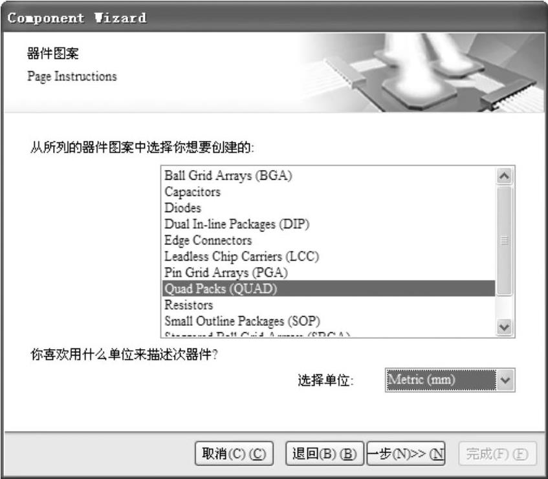Select Pin Grid Arrays (PGA)
Screen dimensions: 548x479
[x=329, y=272]
